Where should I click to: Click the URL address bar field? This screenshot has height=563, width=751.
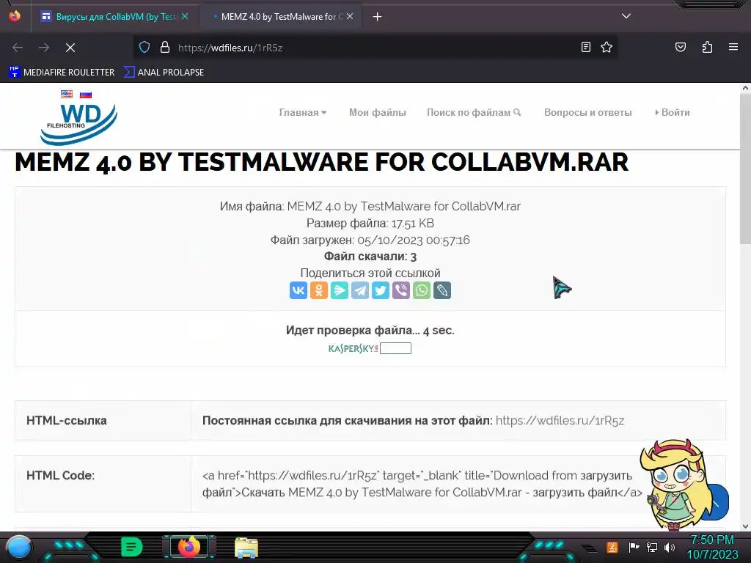pyautogui.click(x=376, y=48)
